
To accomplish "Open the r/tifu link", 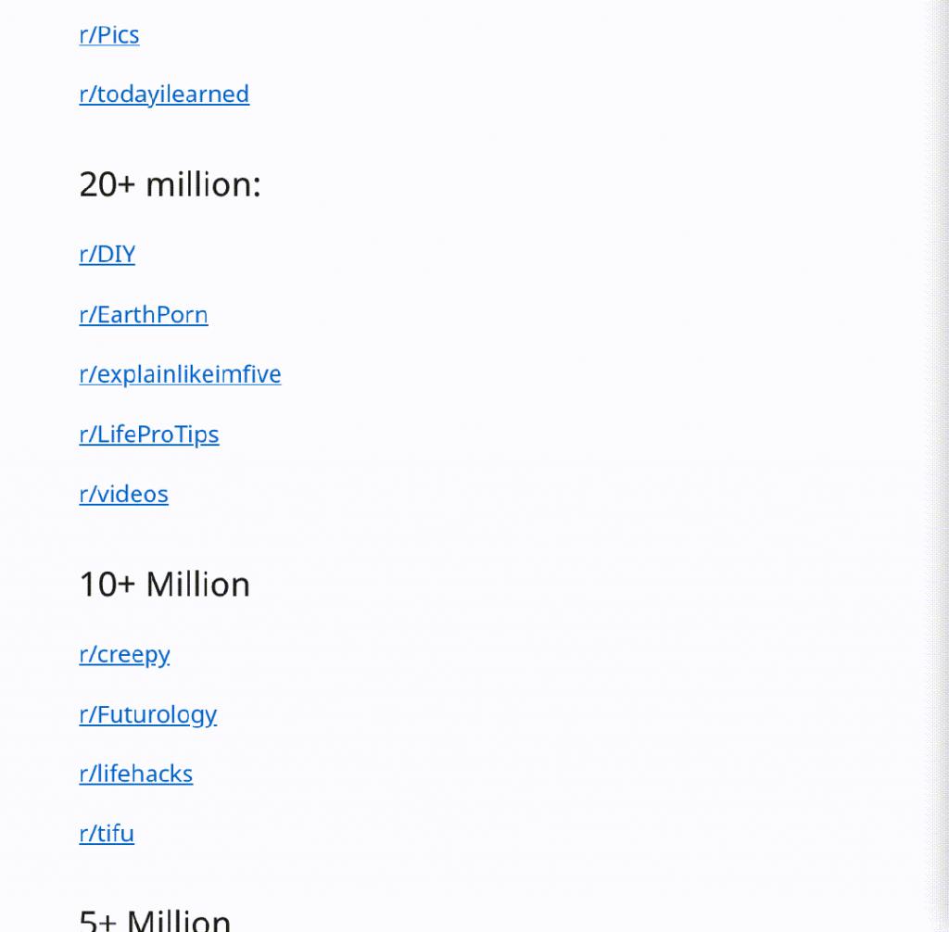I will point(107,834).
